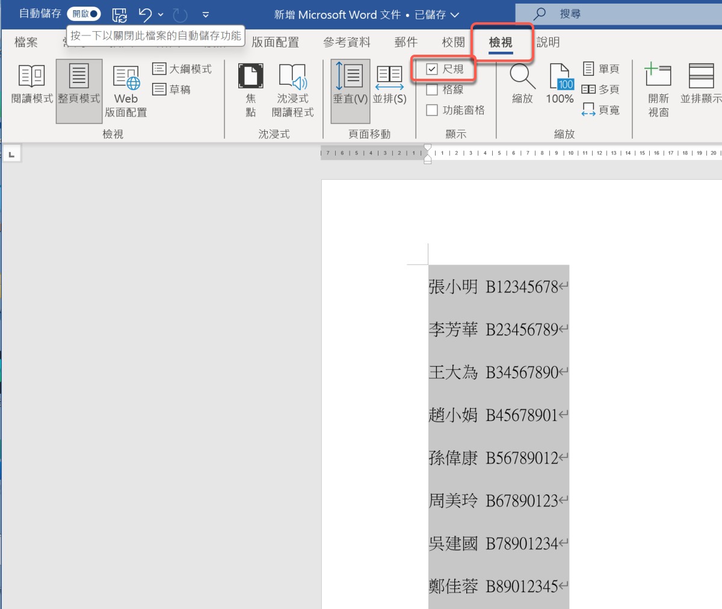Expand the Undo history dropdown arrow

[161, 14]
